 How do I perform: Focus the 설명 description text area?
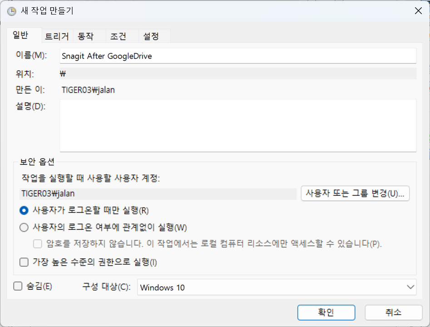(238, 125)
